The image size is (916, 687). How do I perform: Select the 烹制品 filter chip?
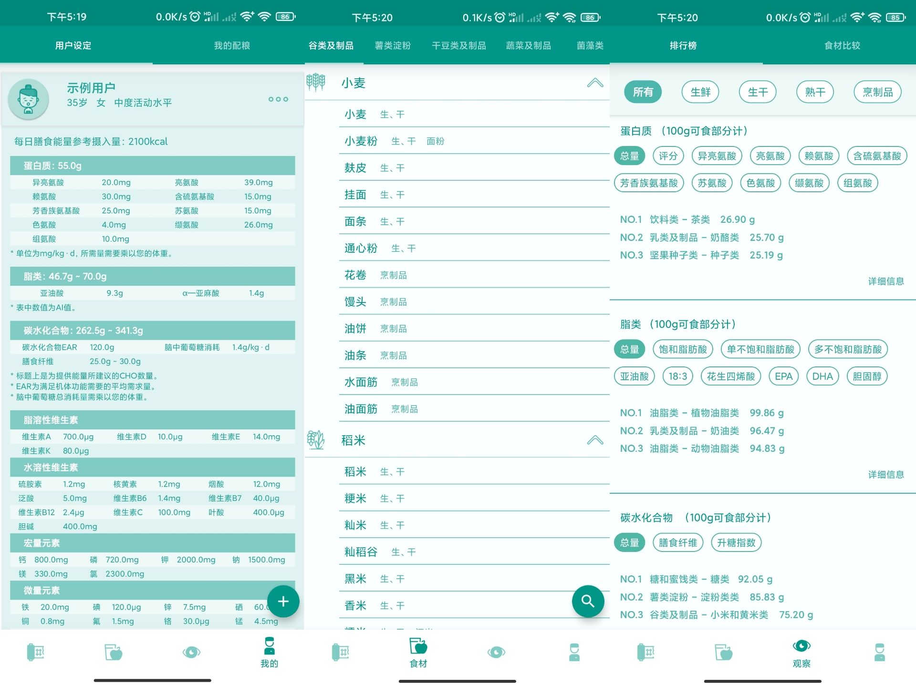[877, 92]
